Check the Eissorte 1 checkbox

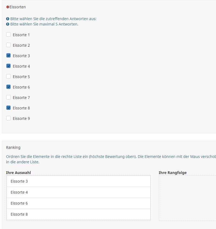coord(9,35)
